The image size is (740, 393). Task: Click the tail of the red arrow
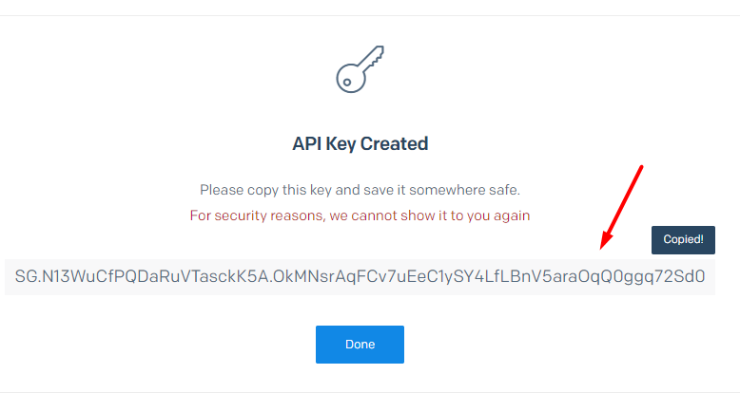pos(642,169)
